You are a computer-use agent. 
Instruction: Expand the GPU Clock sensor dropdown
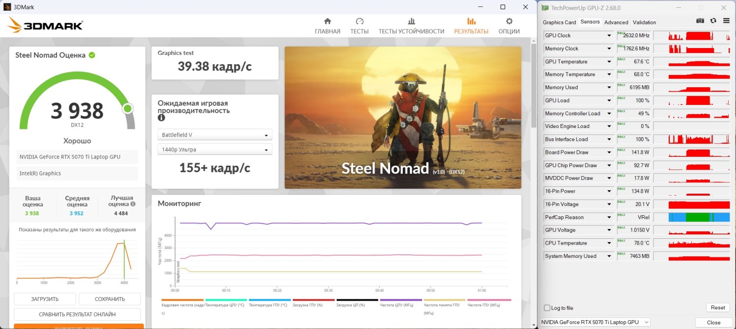pos(609,35)
